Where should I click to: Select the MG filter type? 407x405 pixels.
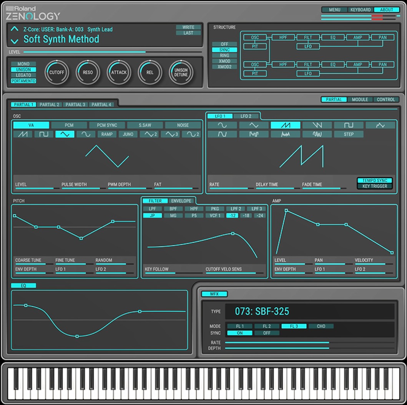click(x=173, y=215)
